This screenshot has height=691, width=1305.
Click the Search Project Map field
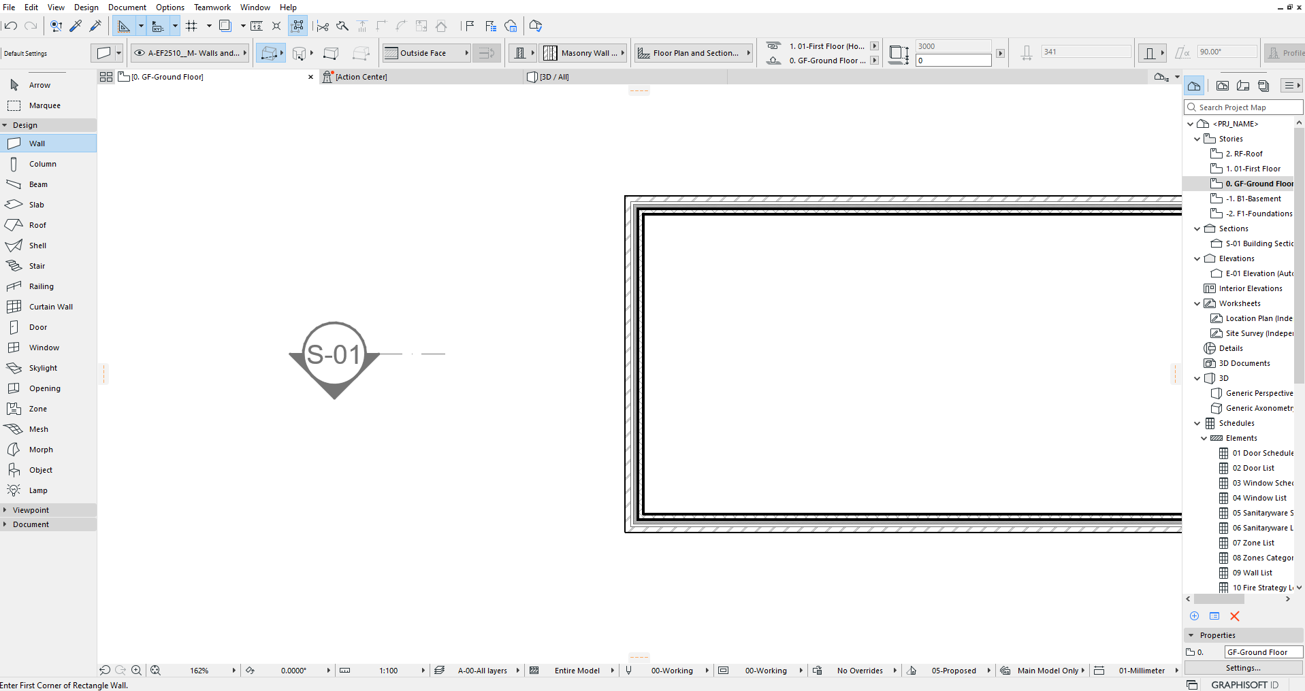click(1247, 107)
